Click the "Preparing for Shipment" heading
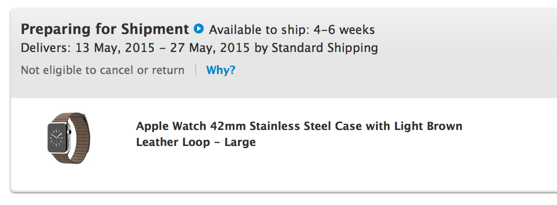Screen dimensions: 557x205 (x=105, y=29)
